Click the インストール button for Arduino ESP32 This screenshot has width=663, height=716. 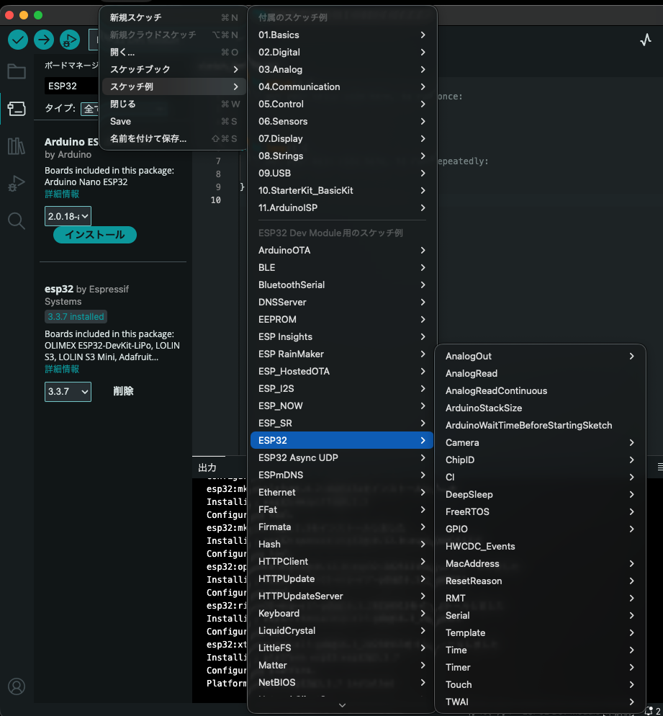tap(95, 235)
